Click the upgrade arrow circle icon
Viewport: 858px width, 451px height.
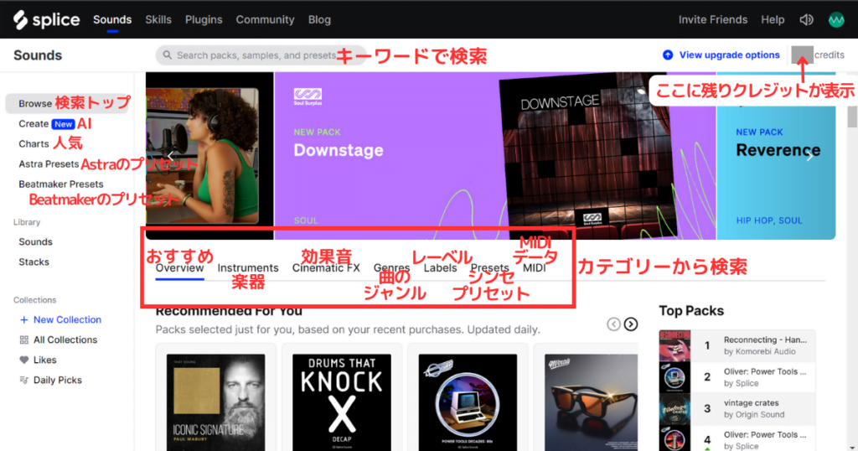[668, 54]
